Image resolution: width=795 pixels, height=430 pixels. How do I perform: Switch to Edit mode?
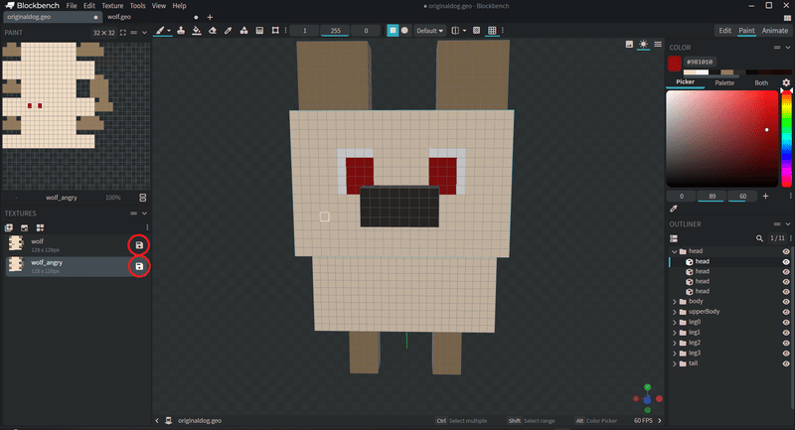pyautogui.click(x=725, y=31)
